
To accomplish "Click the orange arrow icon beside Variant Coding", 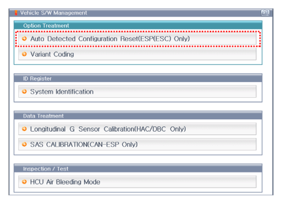I will pyautogui.click(x=24, y=54).
